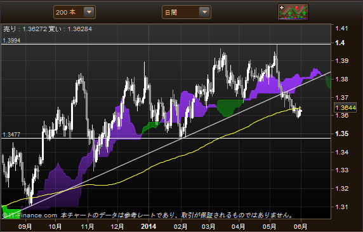Click the 2014 year marker on time axis

tap(148, 226)
